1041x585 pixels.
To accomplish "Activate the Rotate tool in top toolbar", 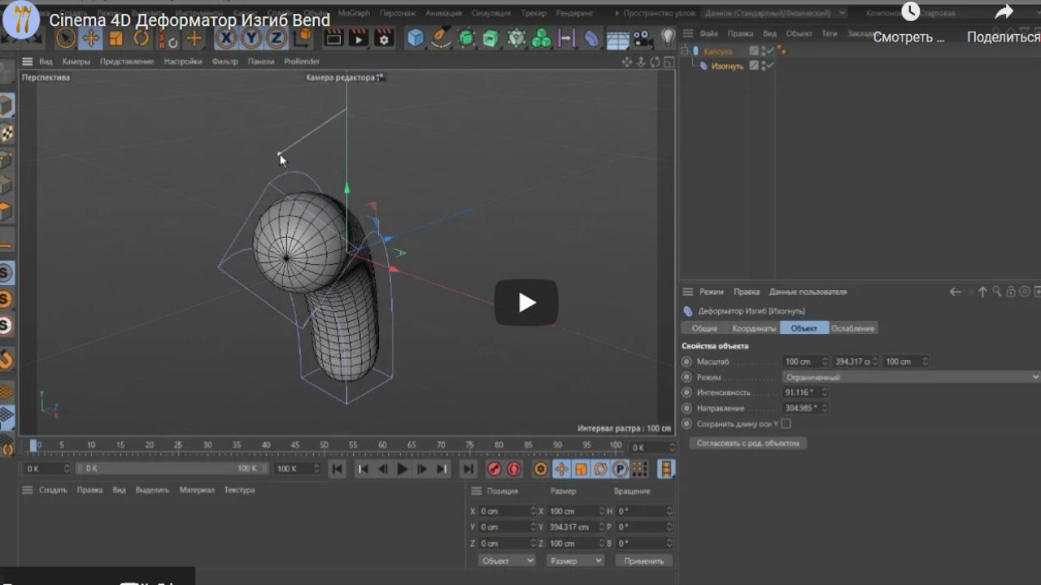I will [x=142, y=38].
